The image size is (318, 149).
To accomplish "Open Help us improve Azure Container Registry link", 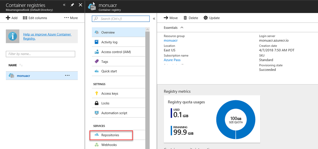I will click(x=47, y=36).
